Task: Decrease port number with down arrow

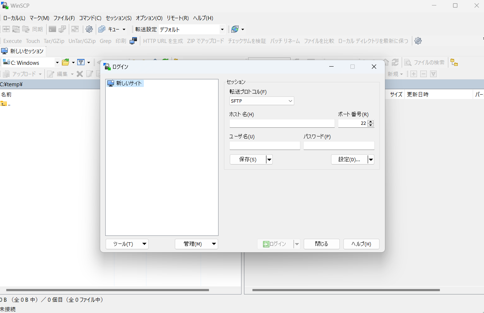Action: [371, 125]
